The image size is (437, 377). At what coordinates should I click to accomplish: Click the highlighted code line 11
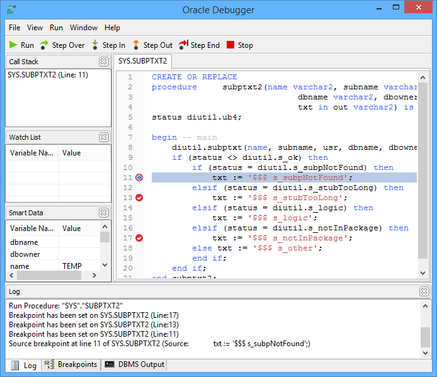(x=284, y=177)
